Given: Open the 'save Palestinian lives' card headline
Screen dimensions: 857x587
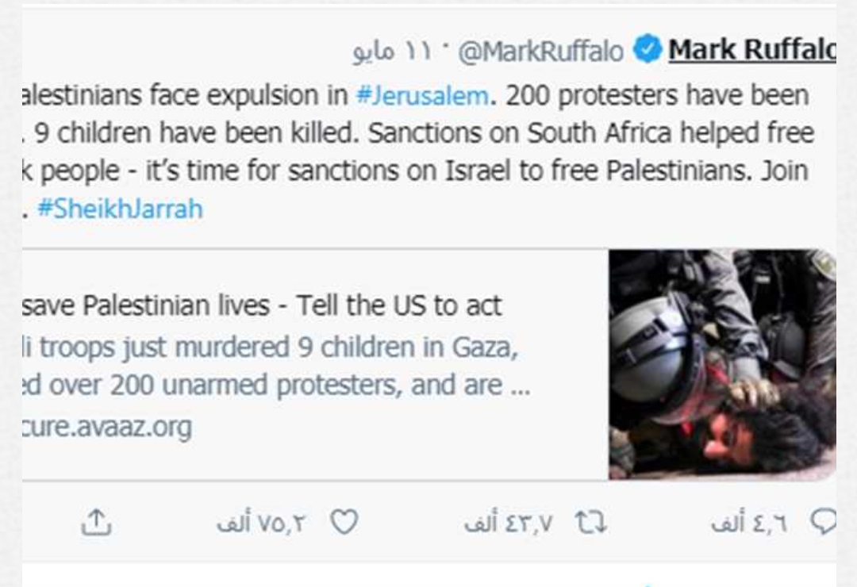Looking at the screenshot, I should [x=262, y=305].
